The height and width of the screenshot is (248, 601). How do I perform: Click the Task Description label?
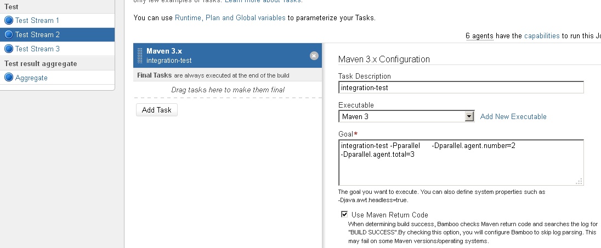(x=365, y=76)
